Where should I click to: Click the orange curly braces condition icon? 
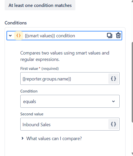(19, 36)
